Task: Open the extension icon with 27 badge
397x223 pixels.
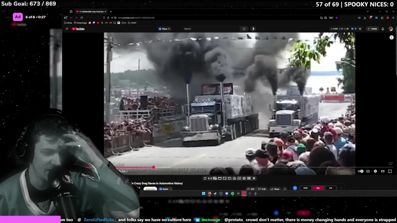Action: [x=371, y=18]
